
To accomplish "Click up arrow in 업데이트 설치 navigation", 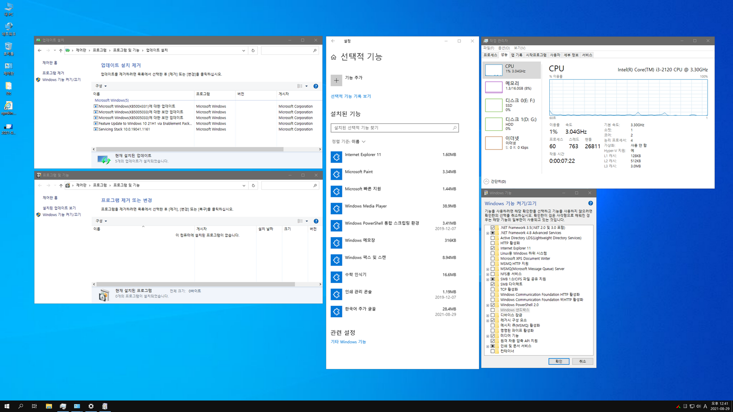I will click(x=61, y=51).
